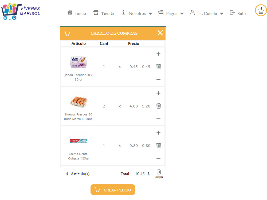Click the Cant column header

[104, 43]
